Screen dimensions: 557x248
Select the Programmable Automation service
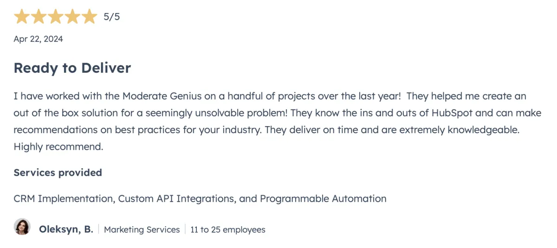pos(323,198)
